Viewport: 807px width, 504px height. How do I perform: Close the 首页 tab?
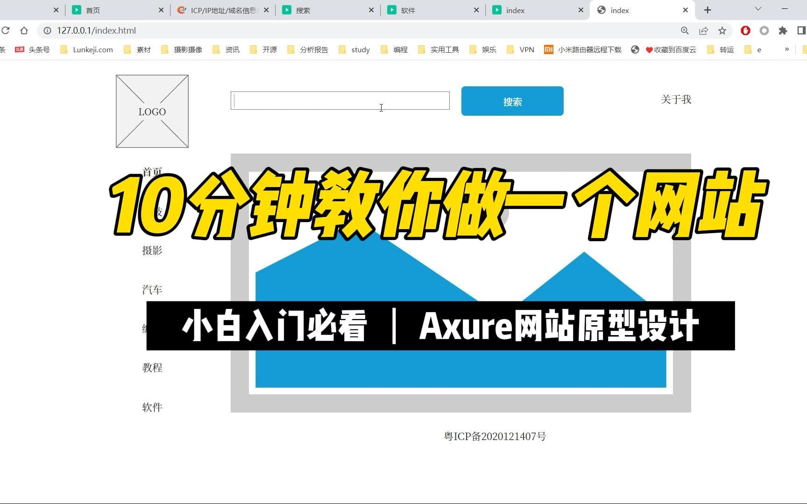coord(161,10)
